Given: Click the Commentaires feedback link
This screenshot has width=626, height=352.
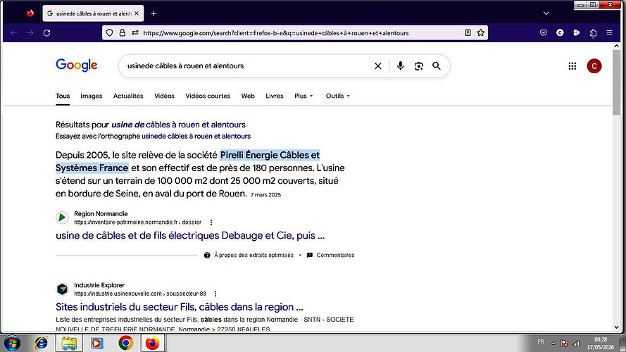Looking at the screenshot, I should pyautogui.click(x=335, y=255).
